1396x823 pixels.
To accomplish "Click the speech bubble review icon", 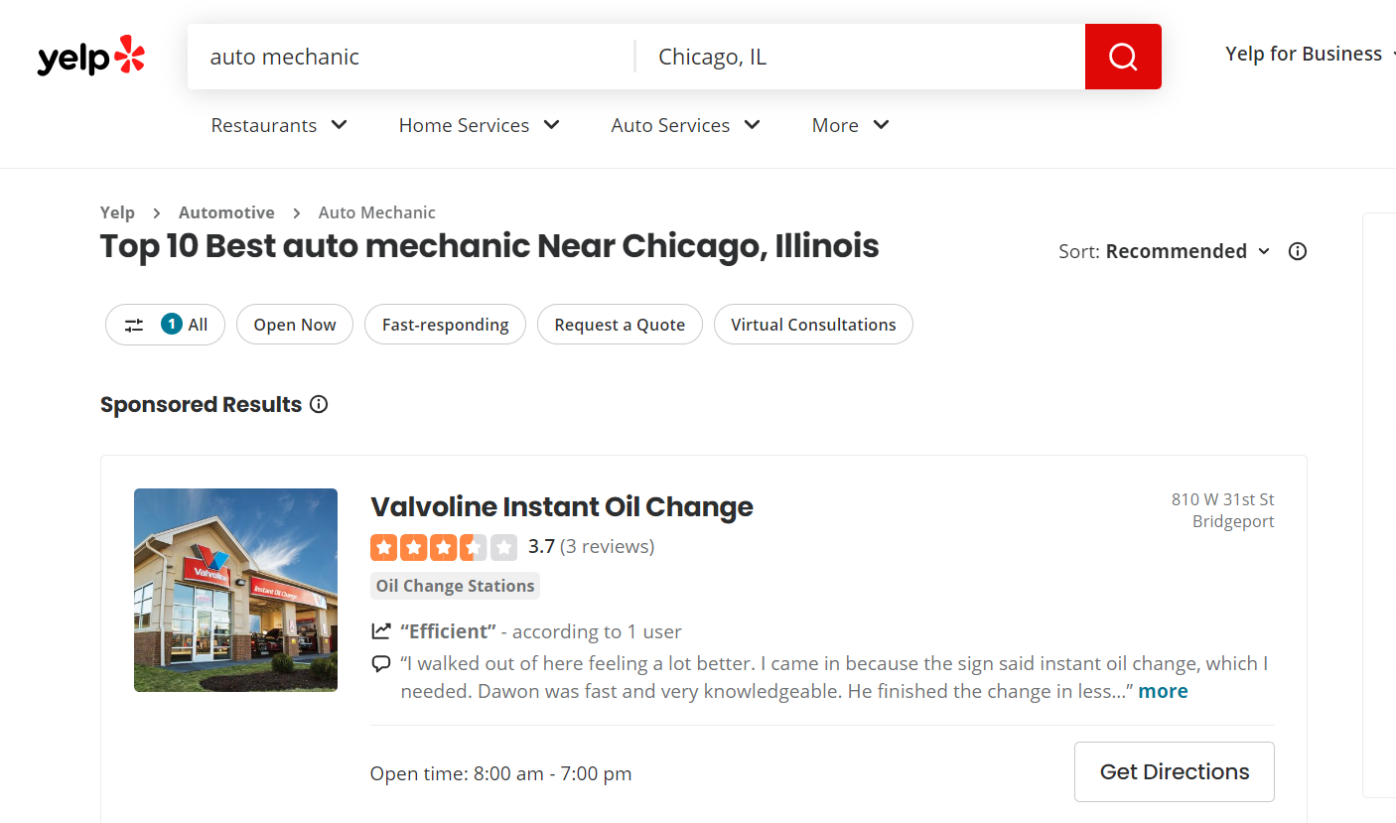I will (380, 663).
